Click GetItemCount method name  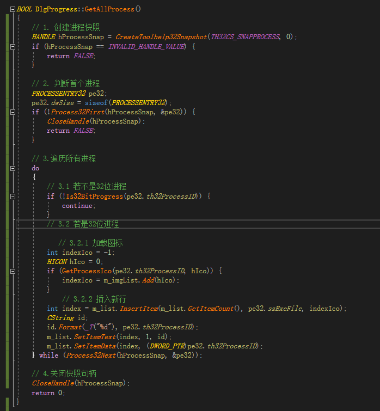pyautogui.click(x=211, y=309)
